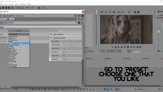Viewport: 163px width, 92px height.
Task: Remove selected plug-in from chain
Action: (83, 19)
